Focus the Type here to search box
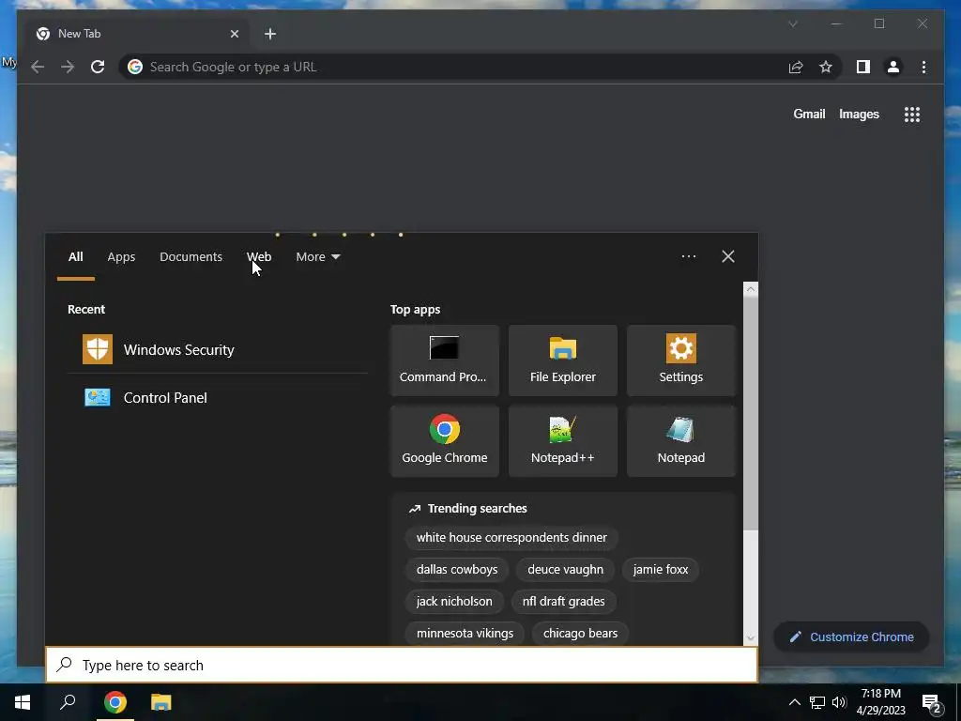The height and width of the screenshot is (721, 961). (402, 665)
